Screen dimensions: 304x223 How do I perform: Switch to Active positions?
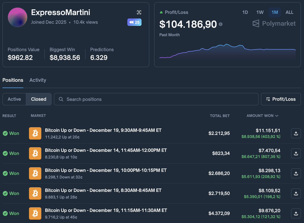14,99
